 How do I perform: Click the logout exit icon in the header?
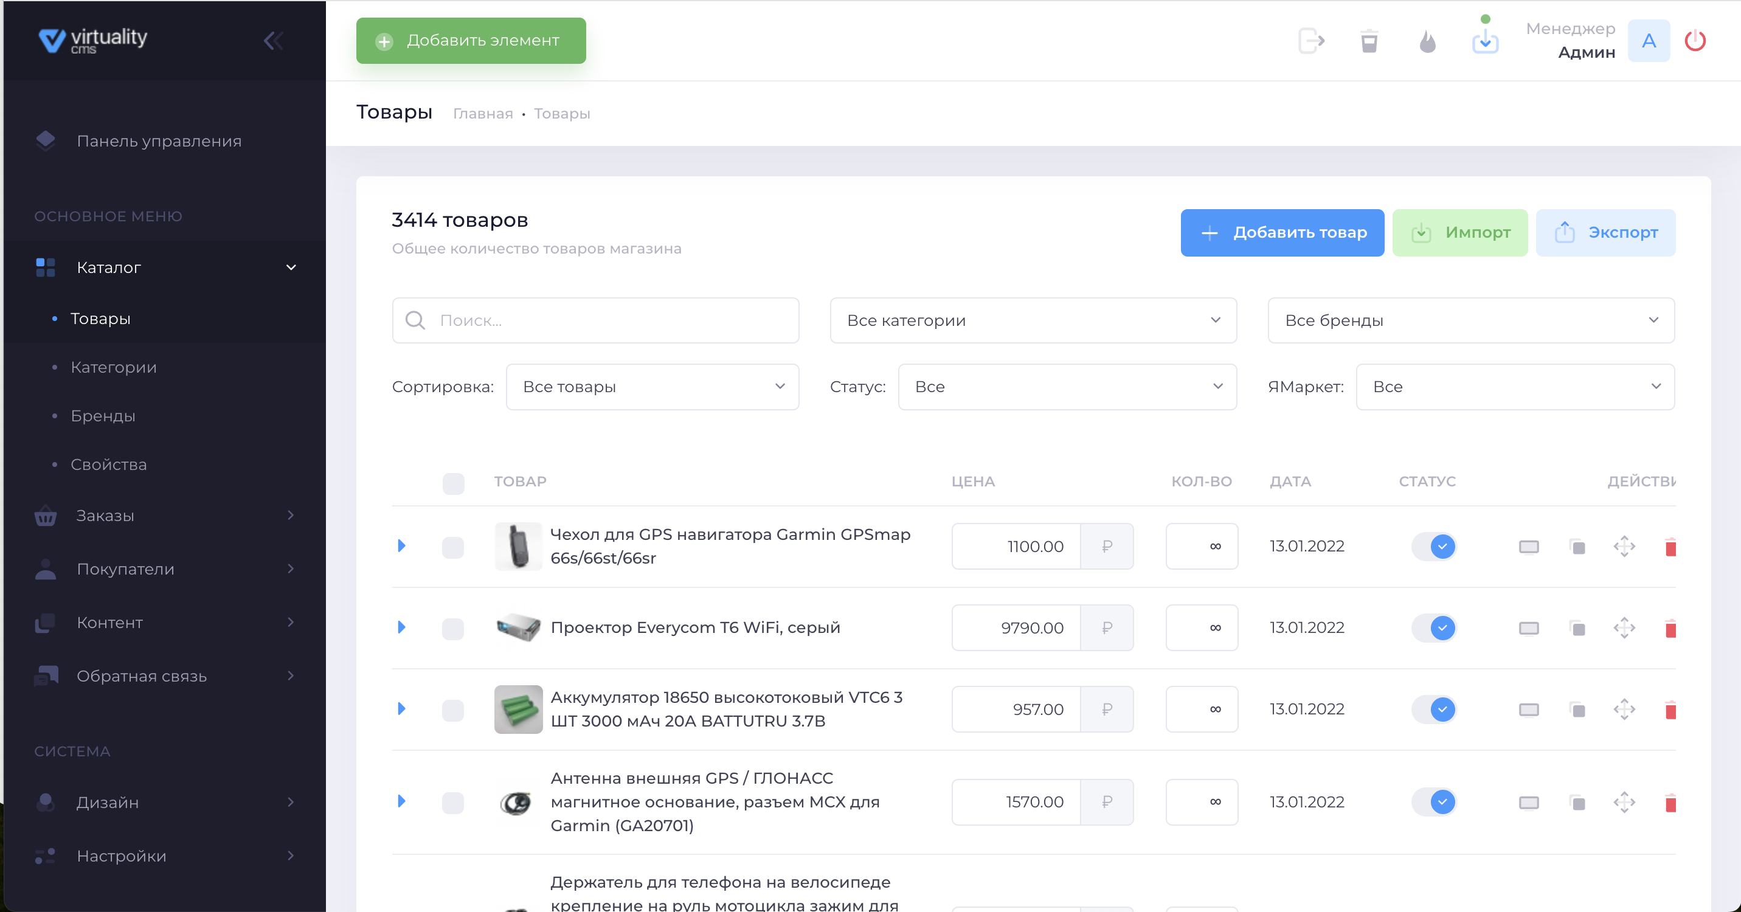coord(1312,41)
